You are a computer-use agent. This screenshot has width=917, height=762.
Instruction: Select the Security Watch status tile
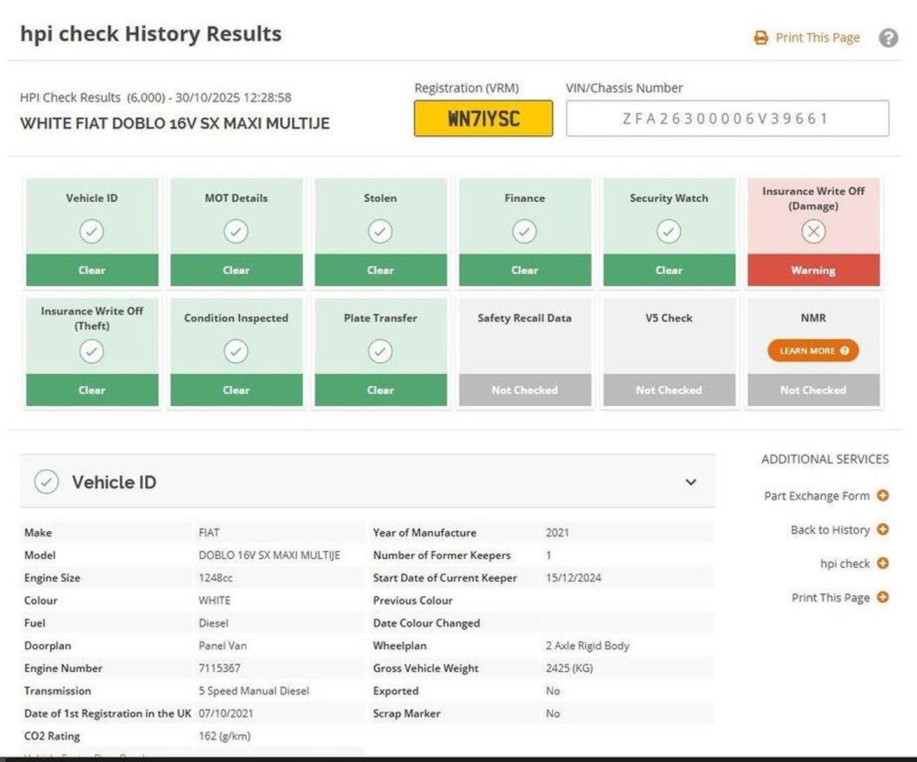tap(669, 232)
